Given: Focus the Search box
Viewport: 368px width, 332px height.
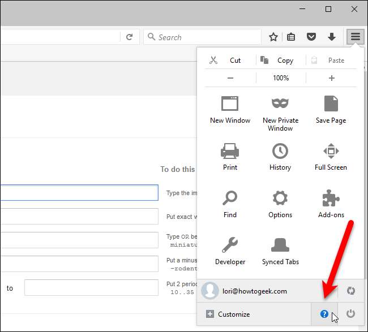Looking at the screenshot, I should (202, 37).
